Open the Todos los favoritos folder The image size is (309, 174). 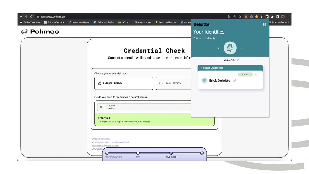279,22
